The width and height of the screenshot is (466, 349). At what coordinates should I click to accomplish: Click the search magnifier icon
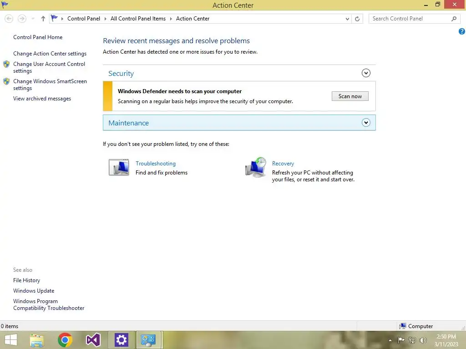(x=454, y=19)
